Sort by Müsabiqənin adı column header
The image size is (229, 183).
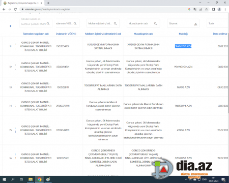143,34
